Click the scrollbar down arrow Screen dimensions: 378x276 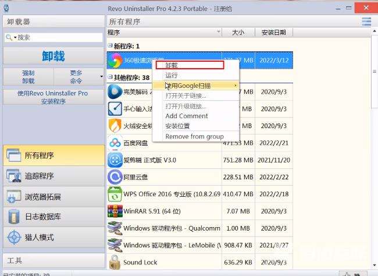pyautogui.click(x=375, y=265)
